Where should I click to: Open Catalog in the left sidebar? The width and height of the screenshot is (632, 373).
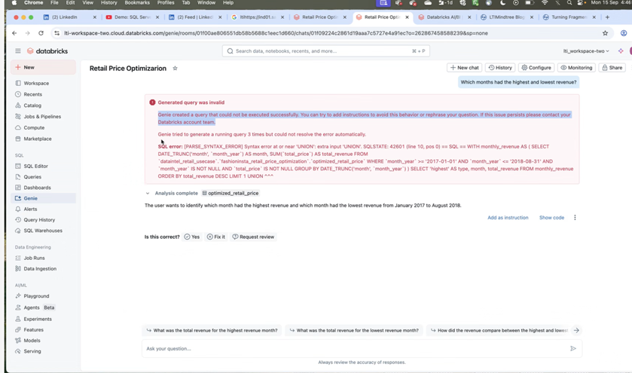32,105
